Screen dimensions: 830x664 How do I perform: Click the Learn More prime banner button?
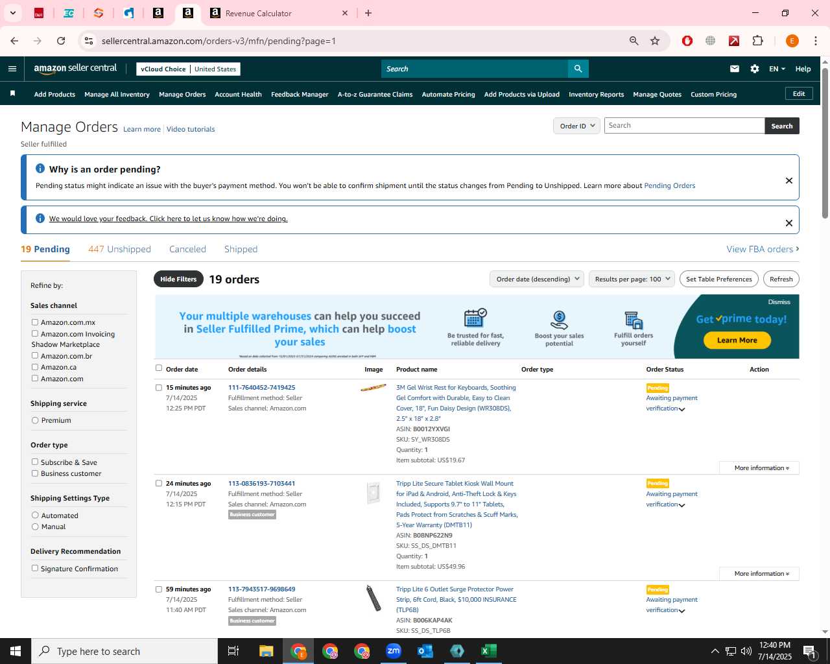(x=737, y=340)
